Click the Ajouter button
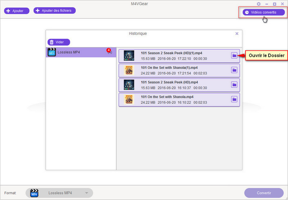 tap(17, 11)
